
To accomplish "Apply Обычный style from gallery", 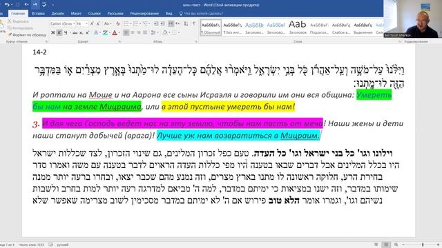I will [x=211, y=28].
